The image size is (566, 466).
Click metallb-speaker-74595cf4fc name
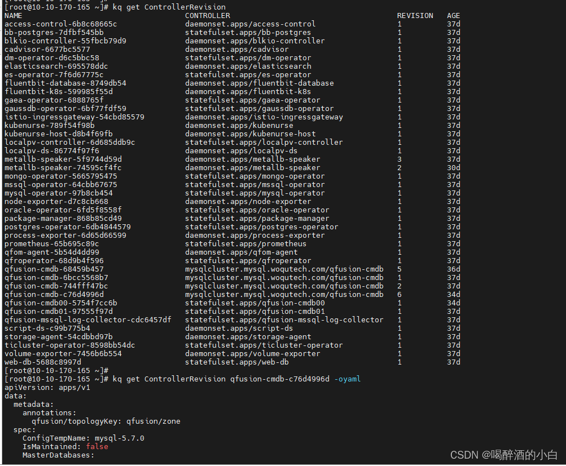tap(63, 168)
